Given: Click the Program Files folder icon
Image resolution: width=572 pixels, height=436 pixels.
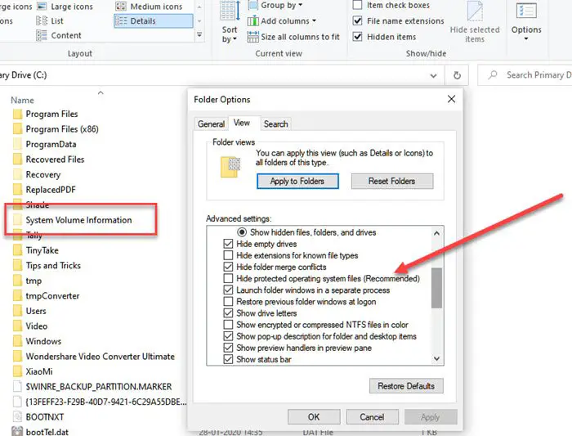Looking at the screenshot, I should pyautogui.click(x=17, y=115).
